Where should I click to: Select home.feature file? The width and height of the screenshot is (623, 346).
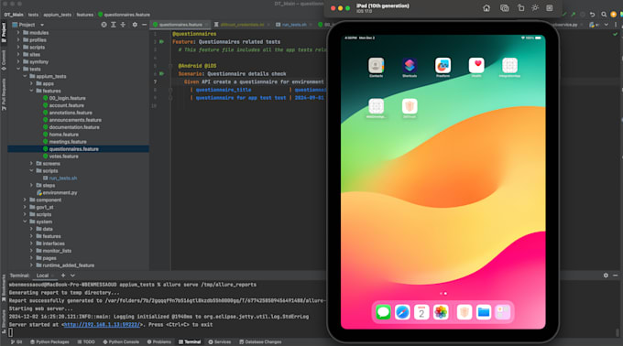[63, 135]
